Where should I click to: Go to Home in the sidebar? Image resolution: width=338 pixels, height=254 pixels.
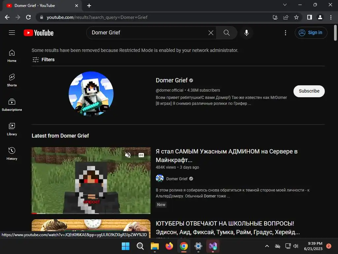tap(12, 56)
